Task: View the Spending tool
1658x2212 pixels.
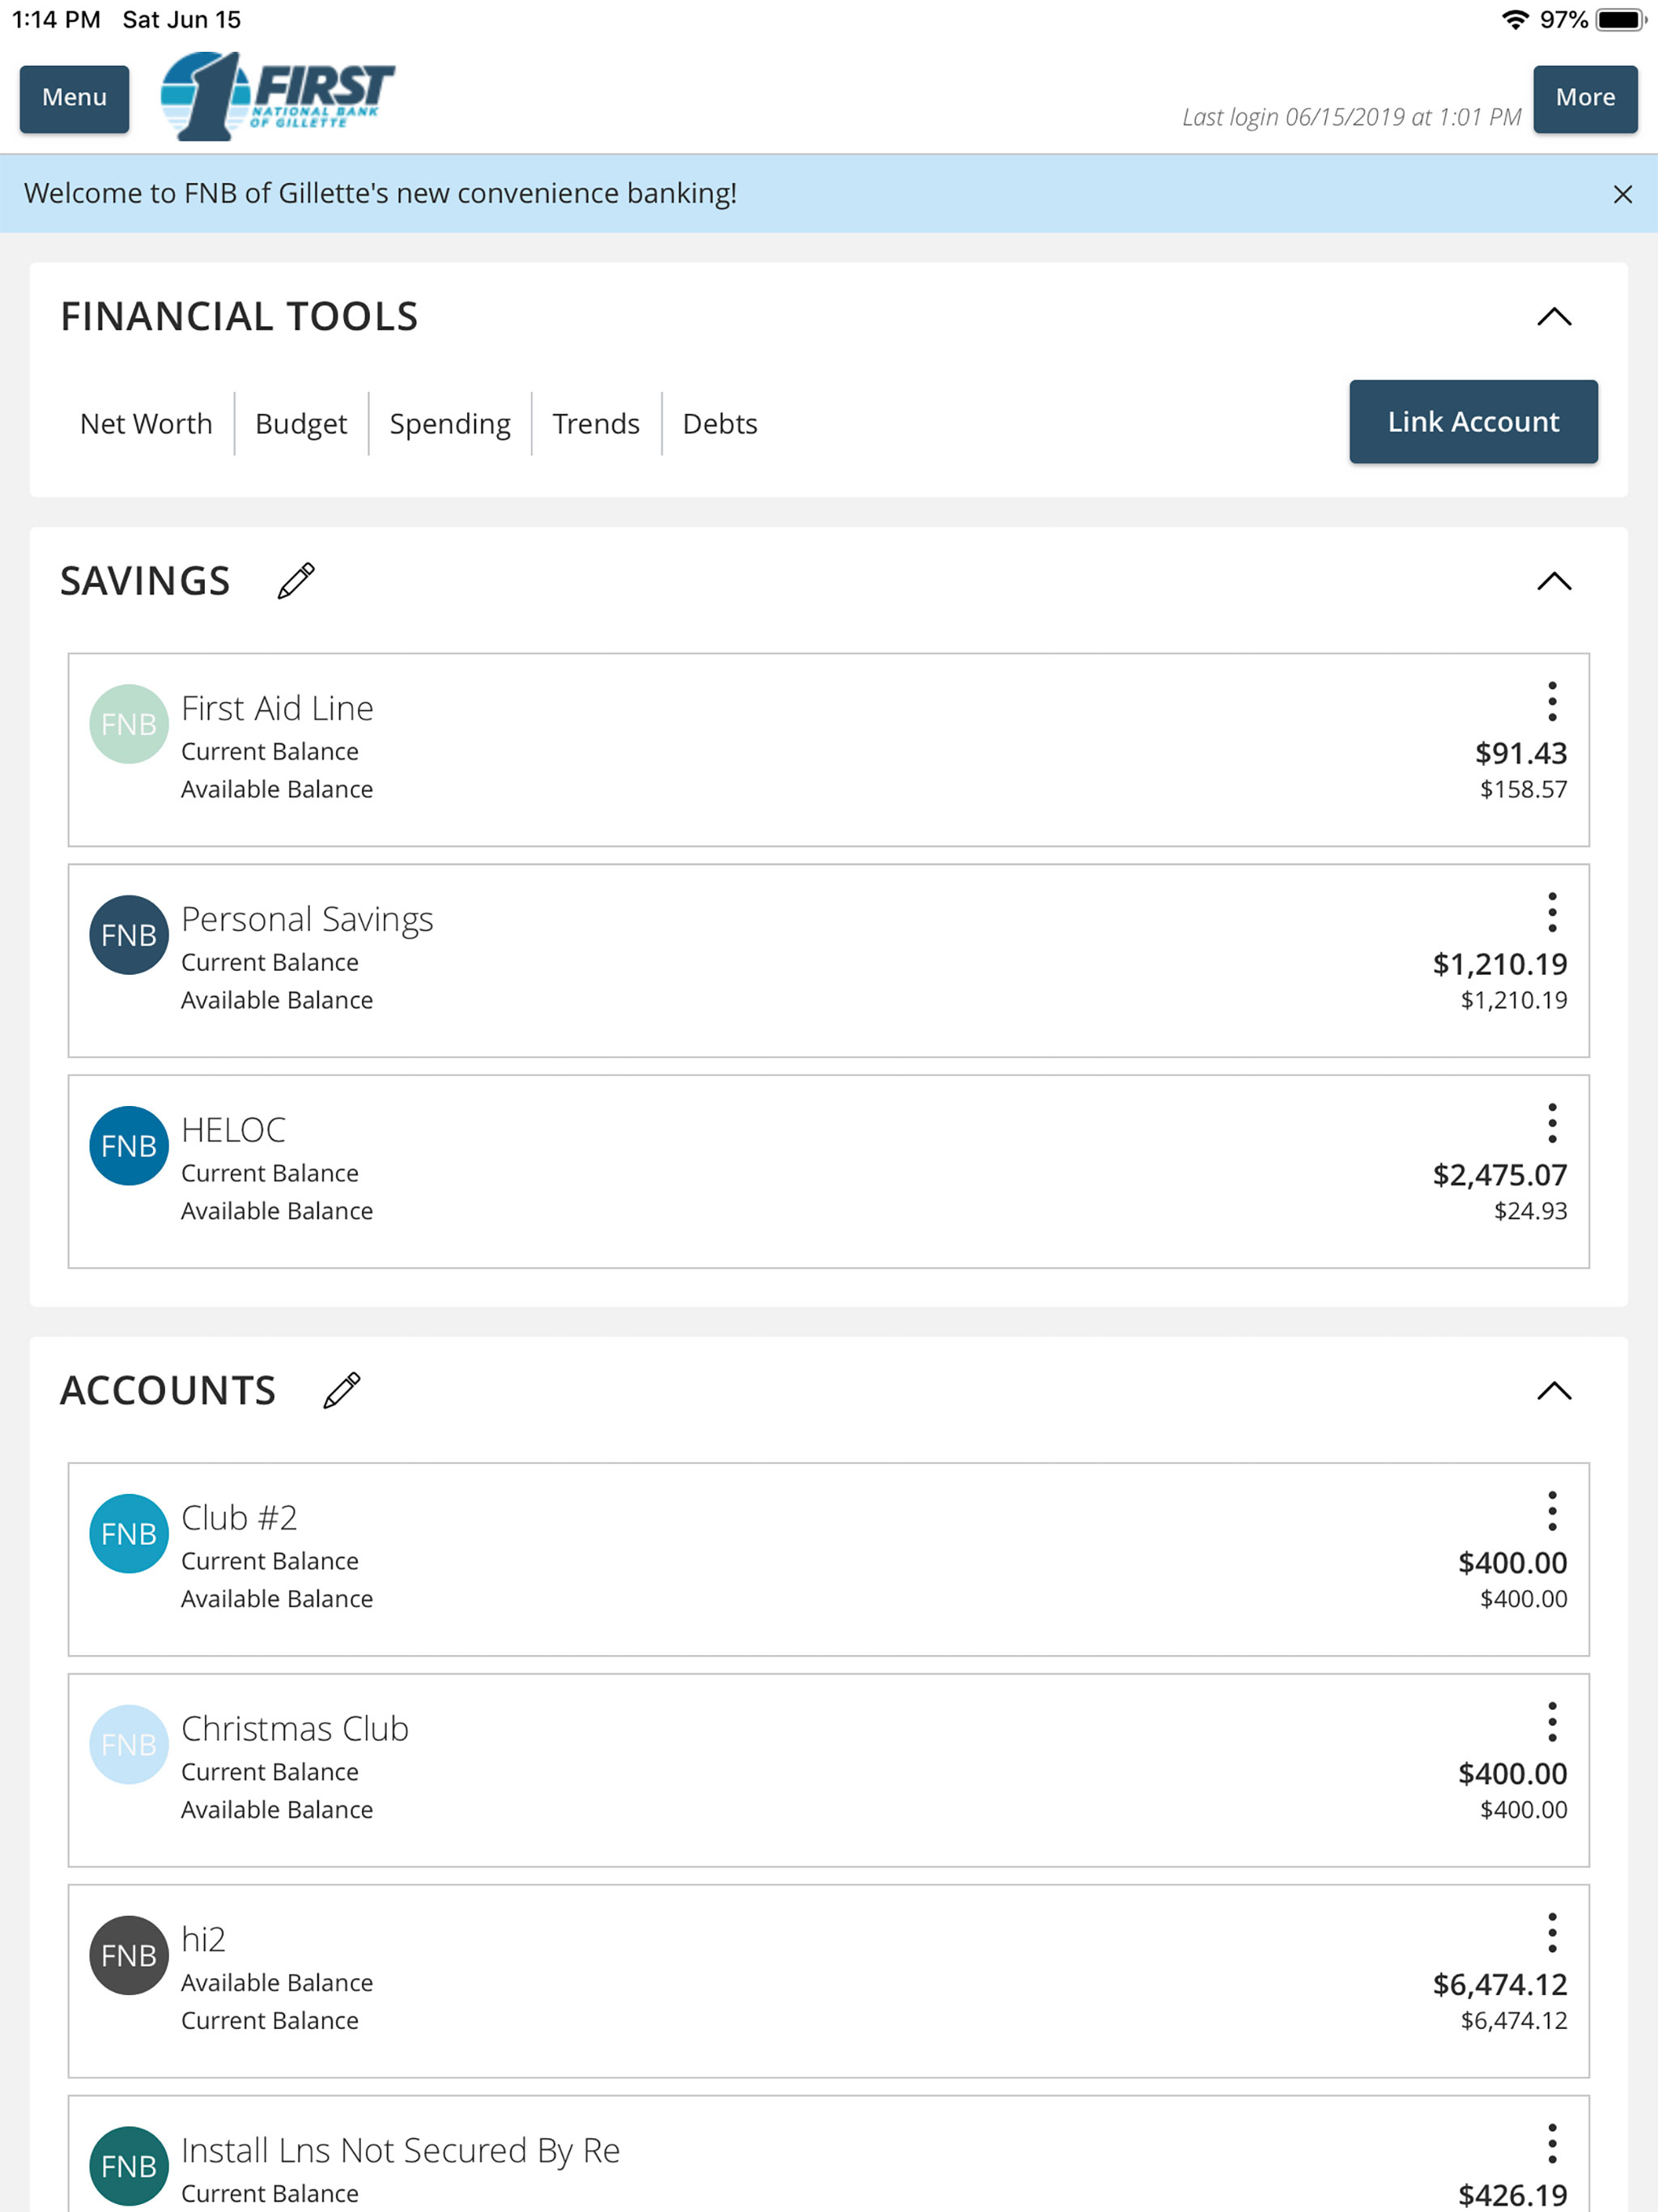Action: tap(450, 424)
